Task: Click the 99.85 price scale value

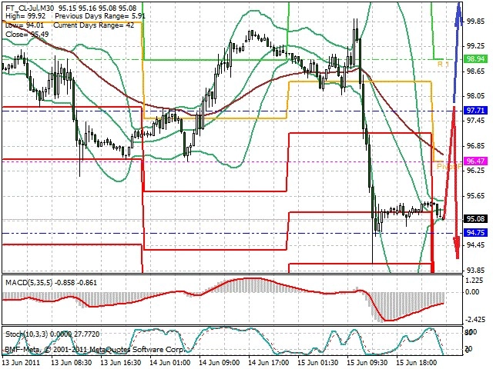Action: [x=475, y=22]
